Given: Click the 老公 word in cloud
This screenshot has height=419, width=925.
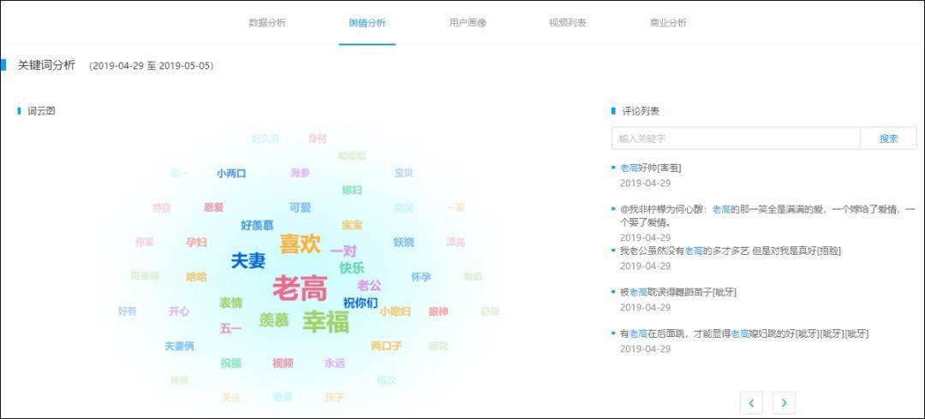Looking at the screenshot, I should pyautogui.click(x=369, y=286).
